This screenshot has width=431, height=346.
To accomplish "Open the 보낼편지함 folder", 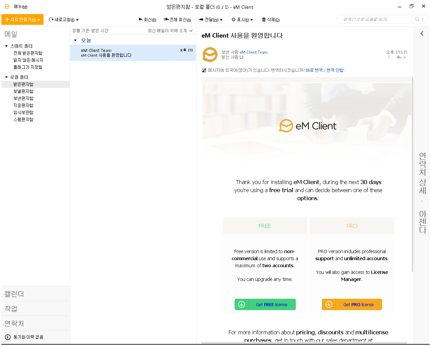I will pyautogui.click(x=23, y=91).
